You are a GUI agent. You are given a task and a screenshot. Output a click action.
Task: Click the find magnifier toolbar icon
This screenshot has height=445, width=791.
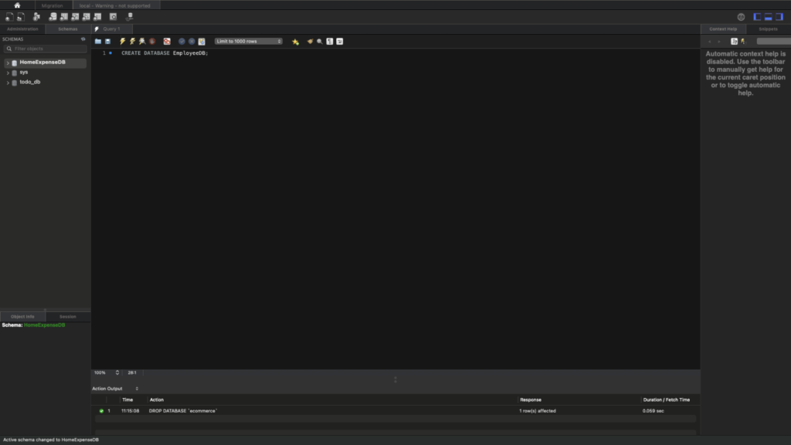tap(319, 41)
